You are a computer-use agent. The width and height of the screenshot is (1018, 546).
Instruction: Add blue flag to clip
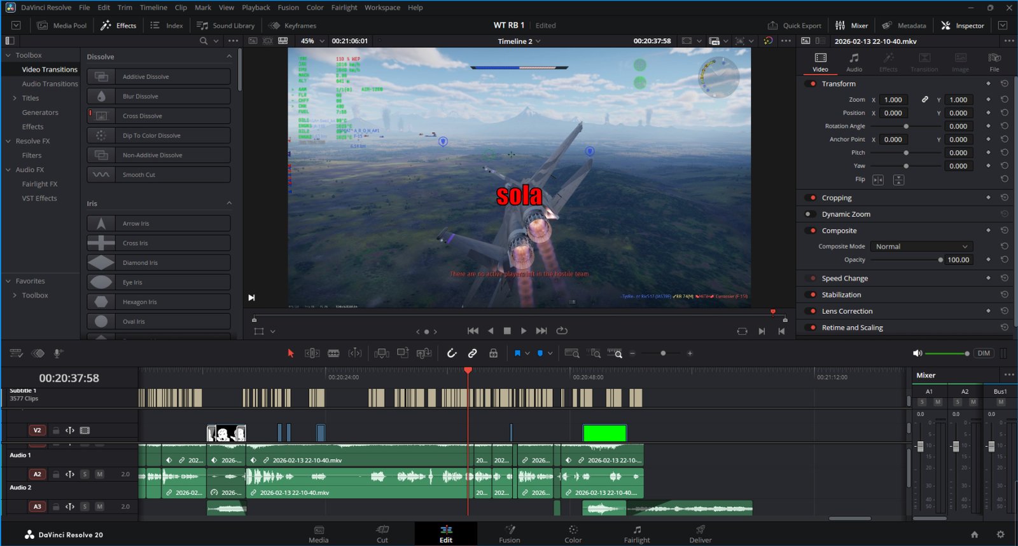pos(517,353)
